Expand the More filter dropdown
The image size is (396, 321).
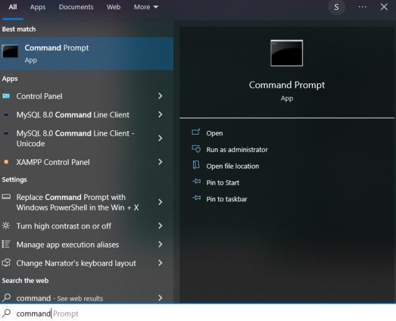146,7
